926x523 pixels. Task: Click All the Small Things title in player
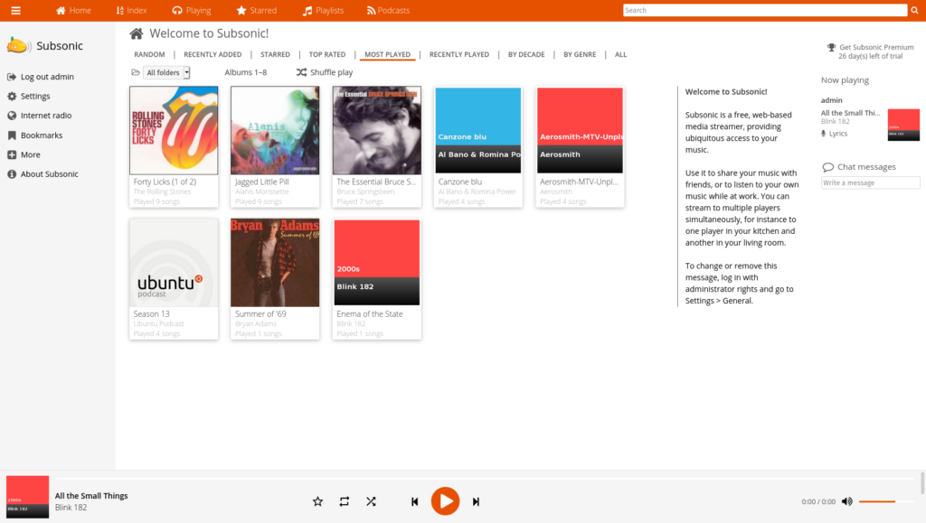point(91,495)
